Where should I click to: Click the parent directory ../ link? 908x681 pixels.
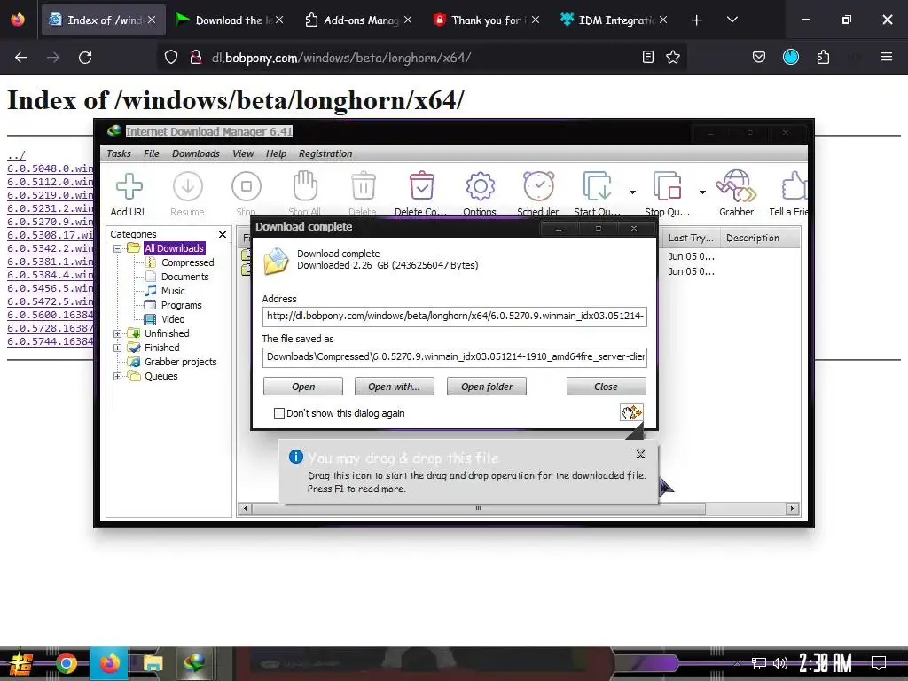(16, 155)
